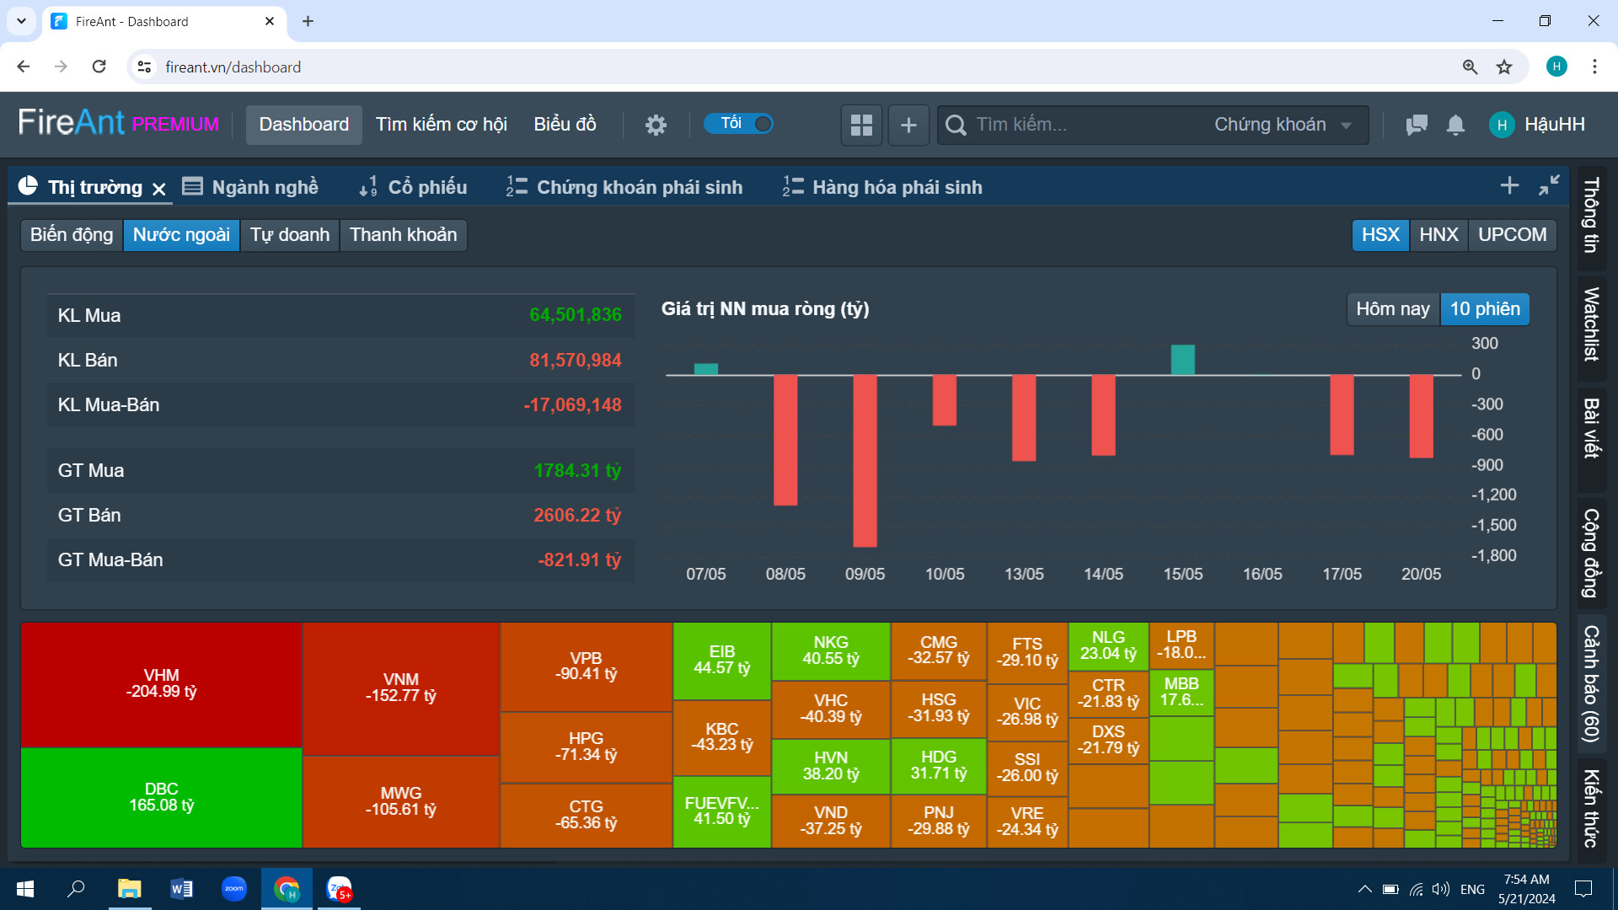Click the layout grid icon
1618x910 pixels.
click(861, 125)
